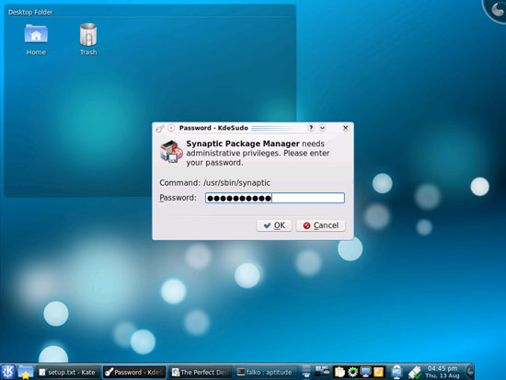The width and height of the screenshot is (506, 380).
Task: Click the title bar question mark help button
Action: click(311, 128)
